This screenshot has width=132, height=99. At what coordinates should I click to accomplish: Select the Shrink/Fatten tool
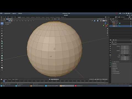coord(2,65)
